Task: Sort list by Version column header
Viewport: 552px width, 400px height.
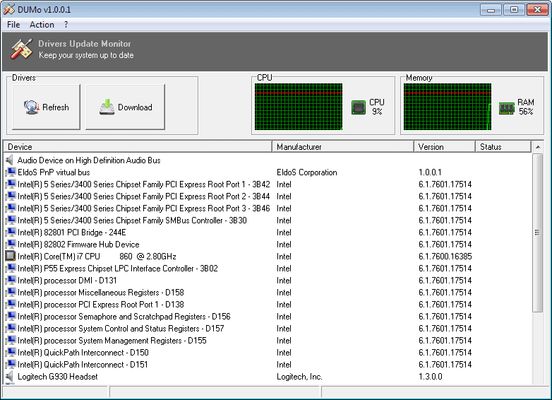Action: tap(444, 147)
